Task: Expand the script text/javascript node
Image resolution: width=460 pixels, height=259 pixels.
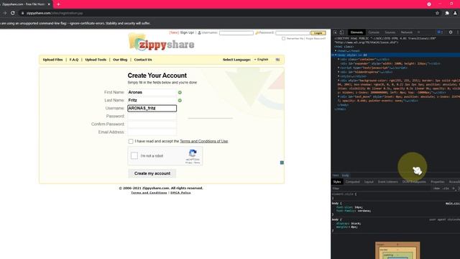Action: click(339, 68)
